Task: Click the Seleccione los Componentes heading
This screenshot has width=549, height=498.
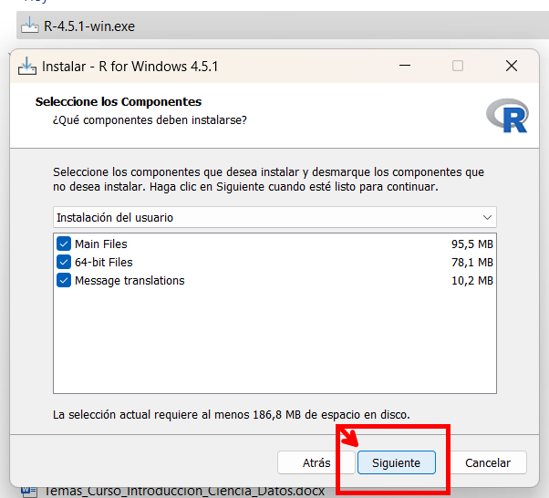Action: (x=119, y=101)
